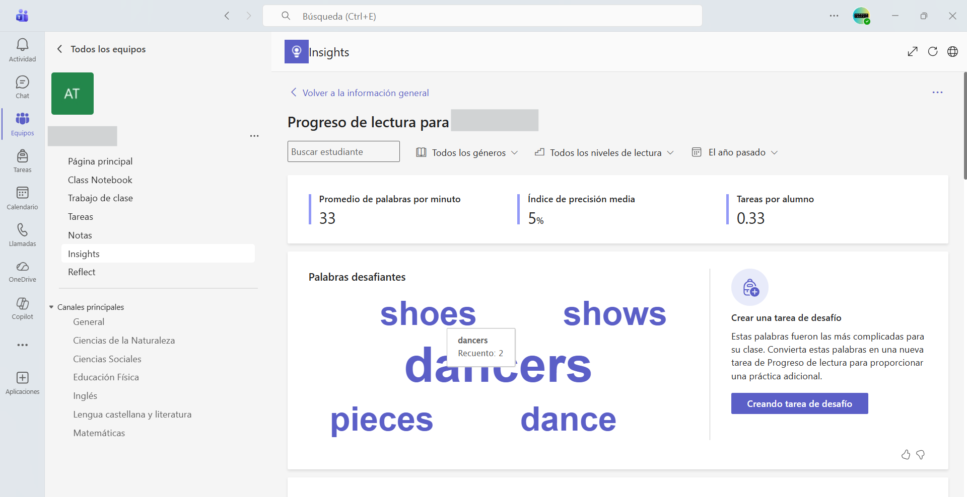Expand Insights tab to full screen
This screenshot has width=967, height=497.
pos(913,51)
